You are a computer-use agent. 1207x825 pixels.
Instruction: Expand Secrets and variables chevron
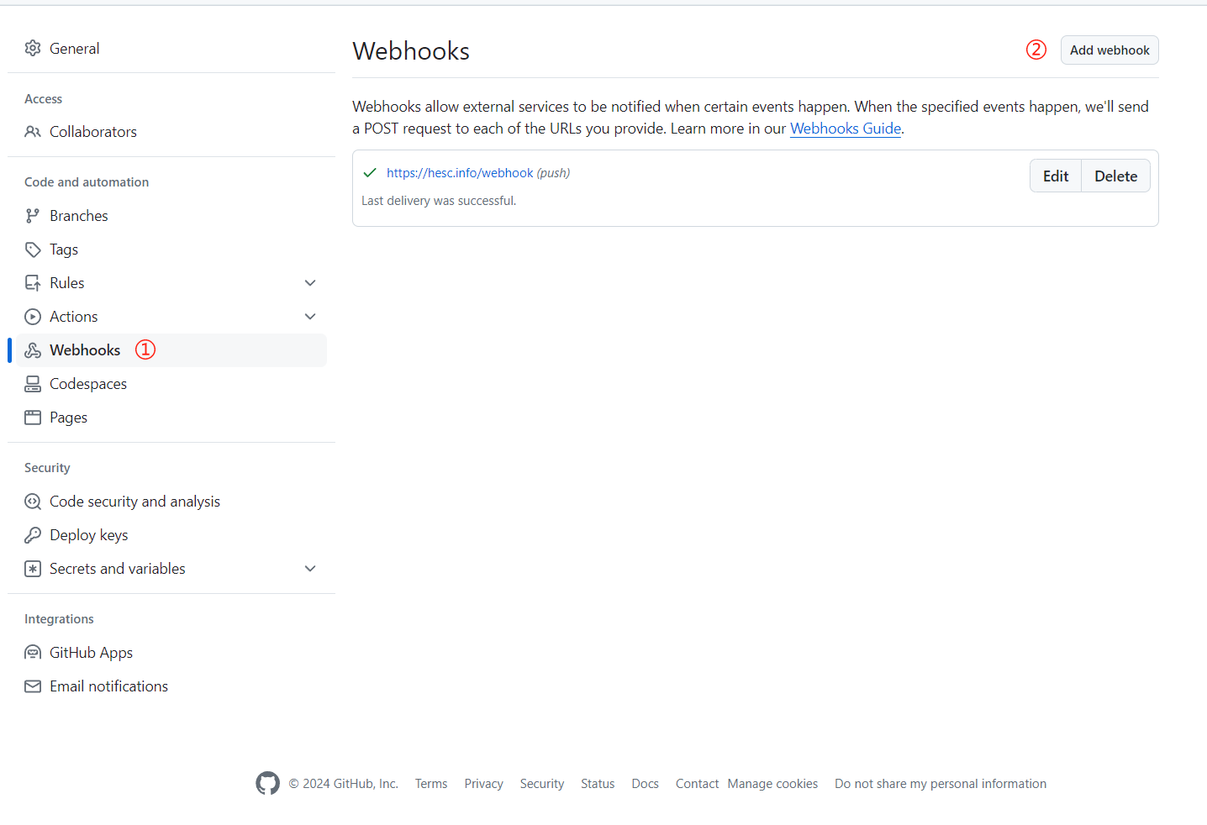[310, 569]
